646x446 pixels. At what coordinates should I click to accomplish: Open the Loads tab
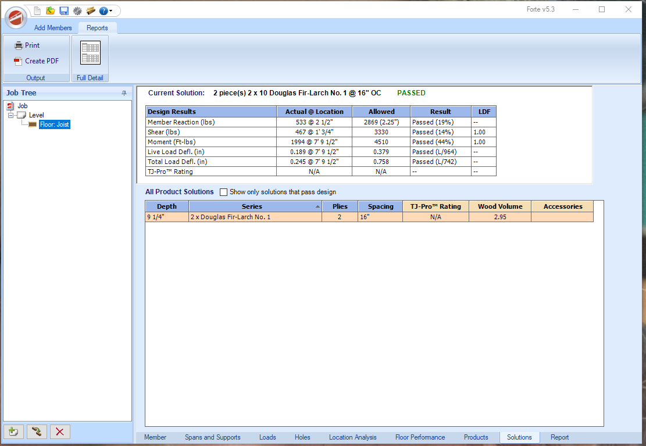[267, 437]
